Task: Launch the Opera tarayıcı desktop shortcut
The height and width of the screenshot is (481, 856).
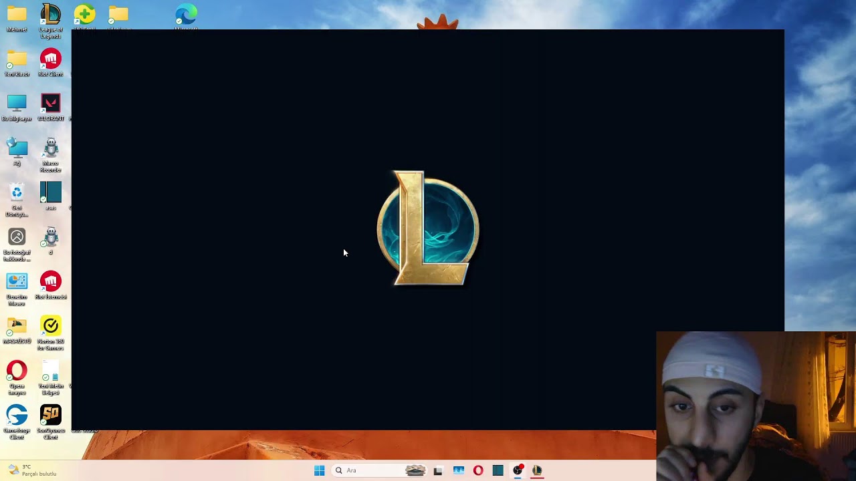Action: (x=17, y=378)
